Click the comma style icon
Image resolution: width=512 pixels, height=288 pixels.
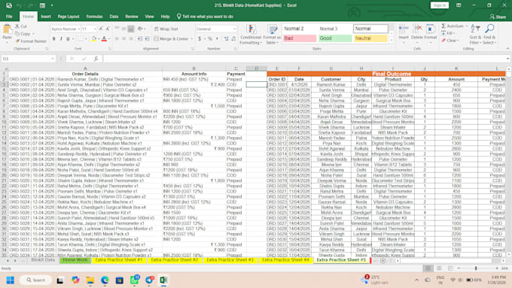click(217, 39)
